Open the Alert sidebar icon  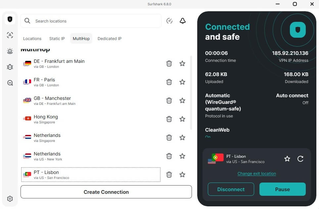10,51
